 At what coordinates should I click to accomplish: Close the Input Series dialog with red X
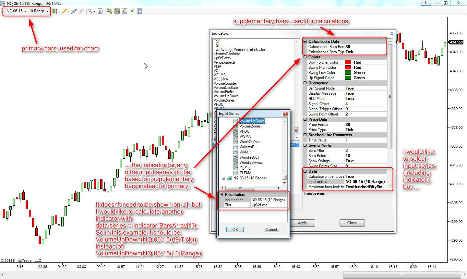click(x=285, y=114)
